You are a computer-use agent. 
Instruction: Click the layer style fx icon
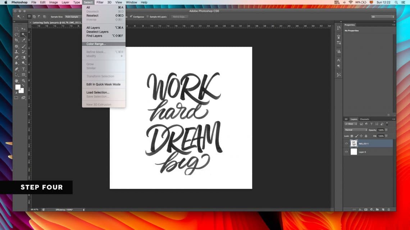(x=360, y=210)
